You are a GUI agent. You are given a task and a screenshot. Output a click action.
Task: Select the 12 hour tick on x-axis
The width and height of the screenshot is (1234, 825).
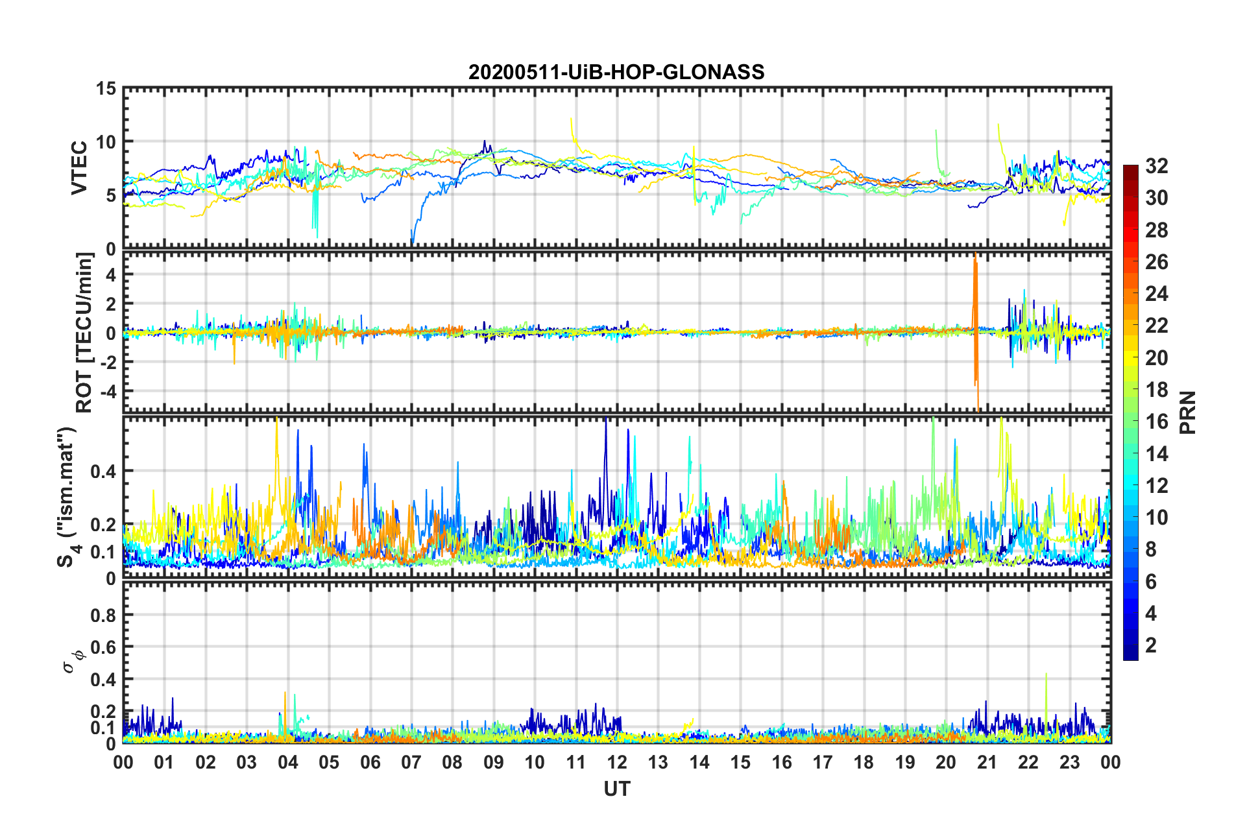click(617, 763)
